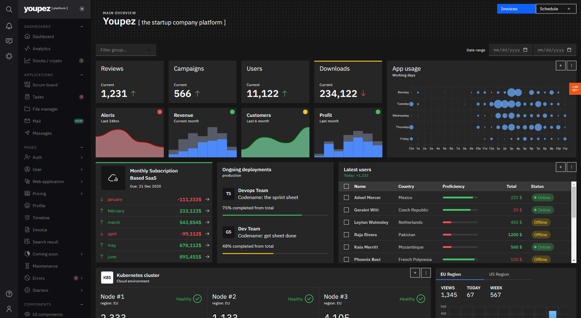Click the Latest users table scrollbar down arrow

[574, 260]
